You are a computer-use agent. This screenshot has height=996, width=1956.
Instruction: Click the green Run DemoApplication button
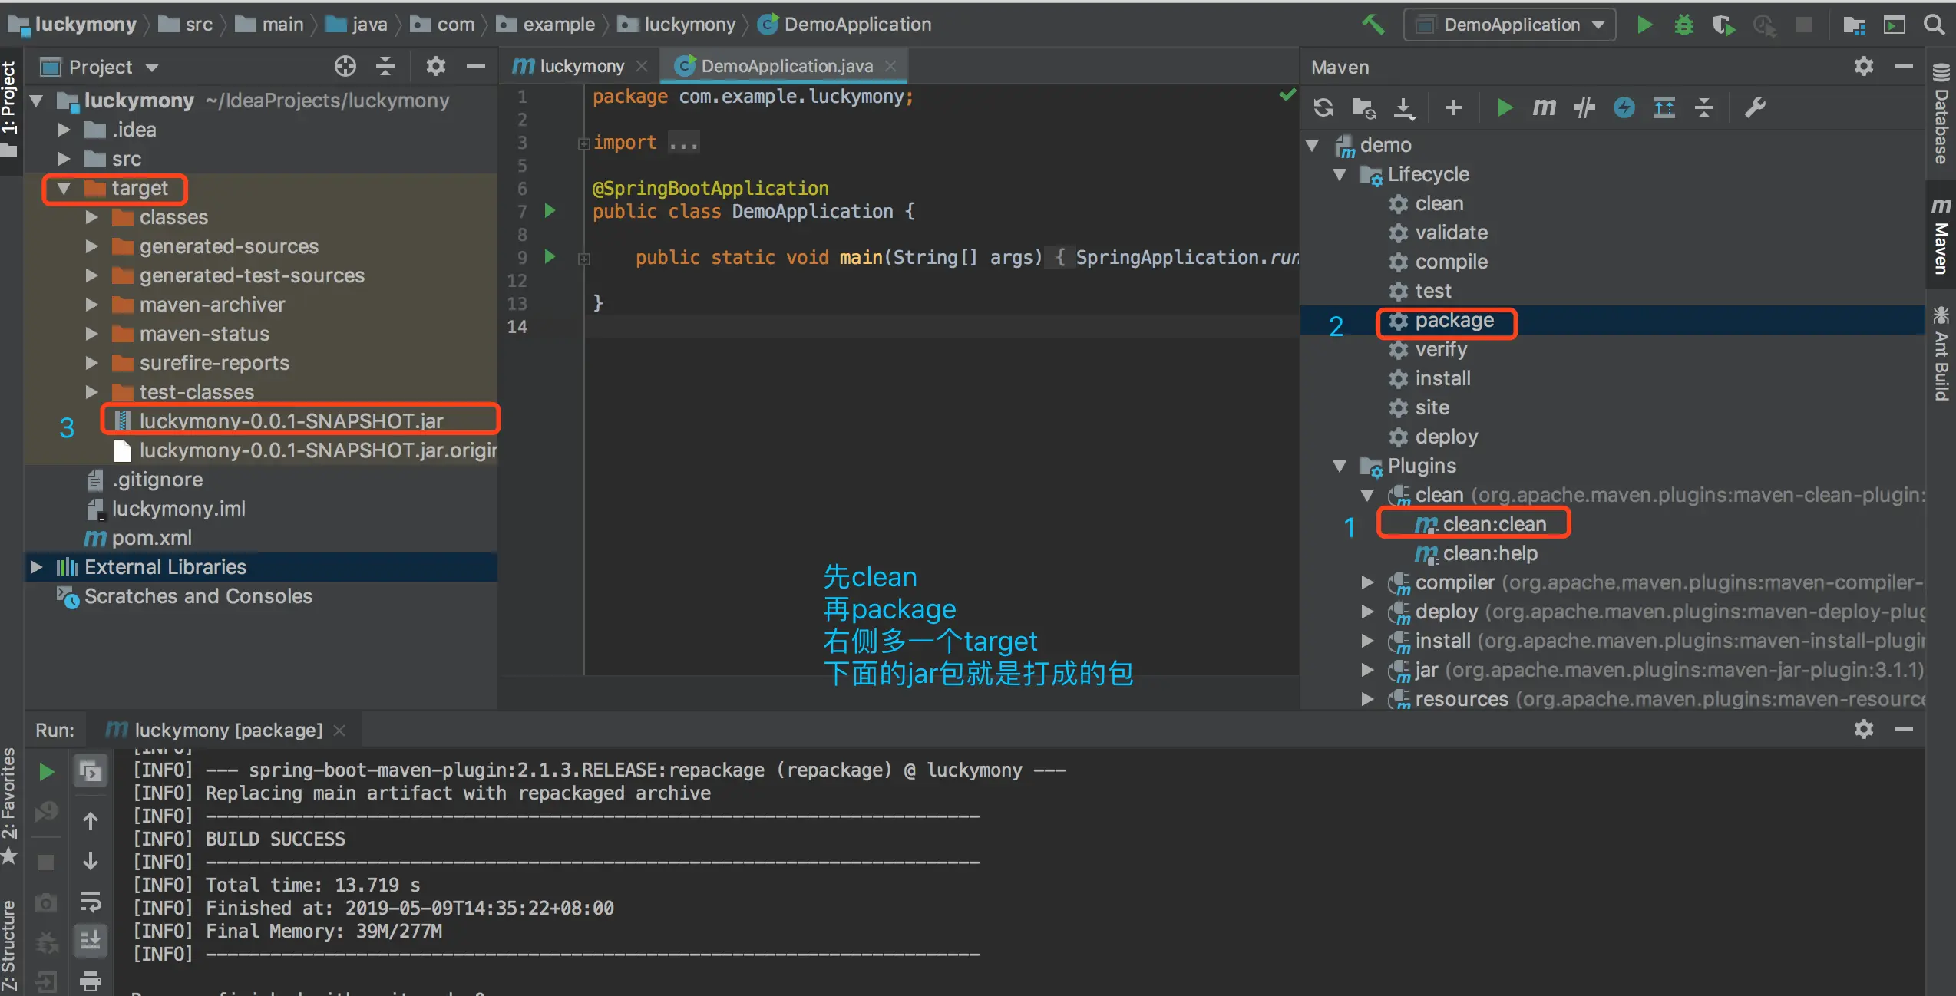[x=1644, y=25]
